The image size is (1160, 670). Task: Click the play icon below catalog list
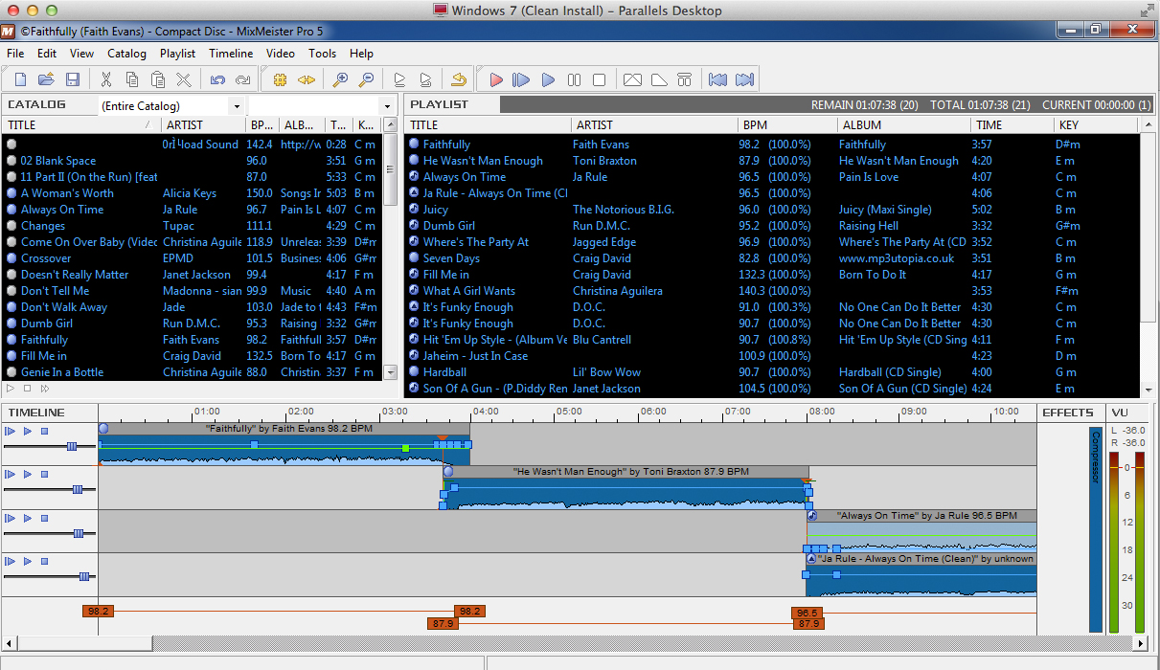(11, 388)
